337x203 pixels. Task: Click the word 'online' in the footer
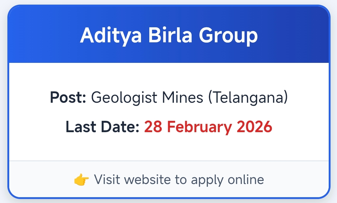tap(246, 180)
